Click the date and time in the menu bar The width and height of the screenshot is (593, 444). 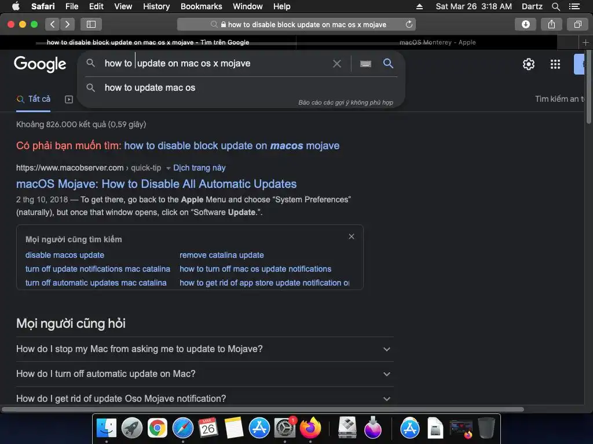[474, 6]
